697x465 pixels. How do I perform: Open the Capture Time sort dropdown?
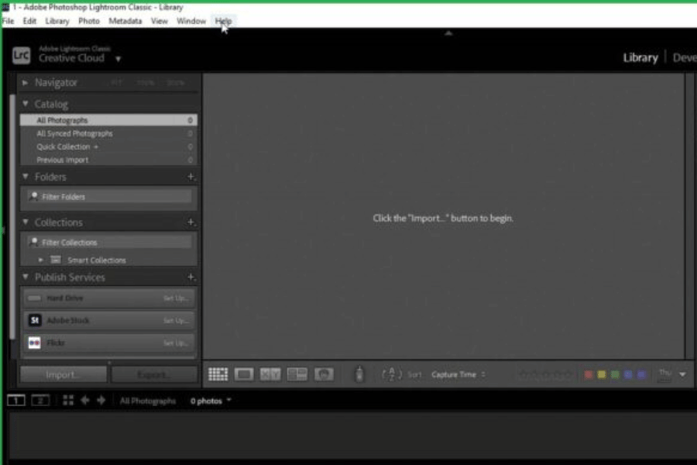(458, 374)
